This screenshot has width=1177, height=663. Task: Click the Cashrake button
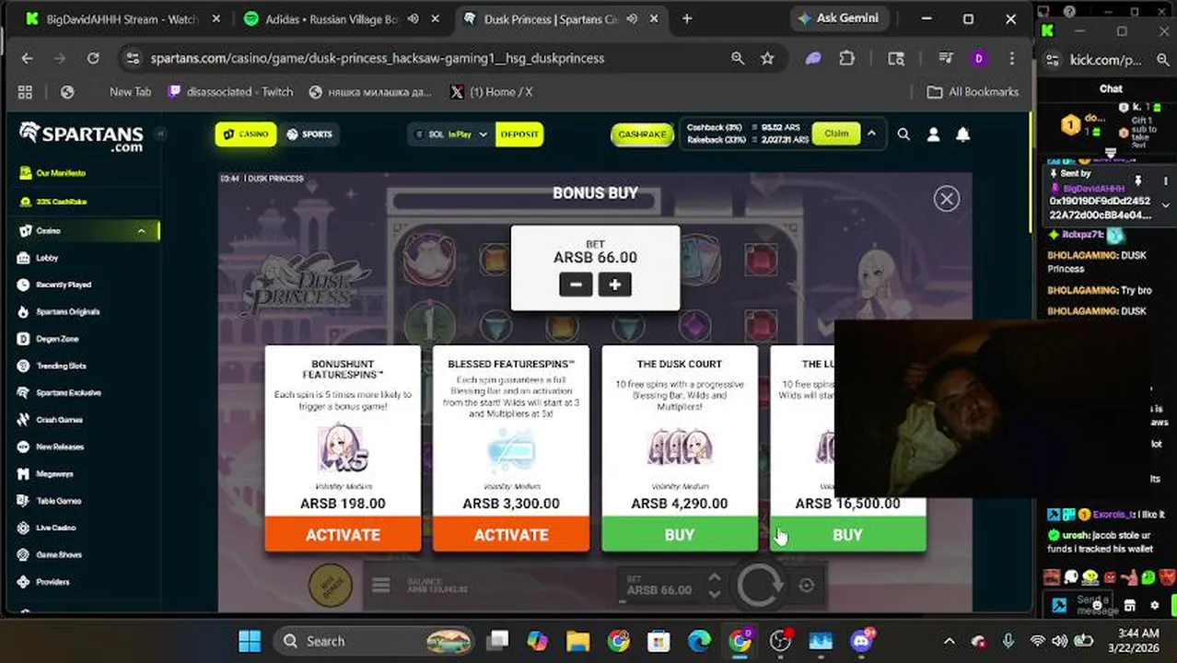[642, 134]
